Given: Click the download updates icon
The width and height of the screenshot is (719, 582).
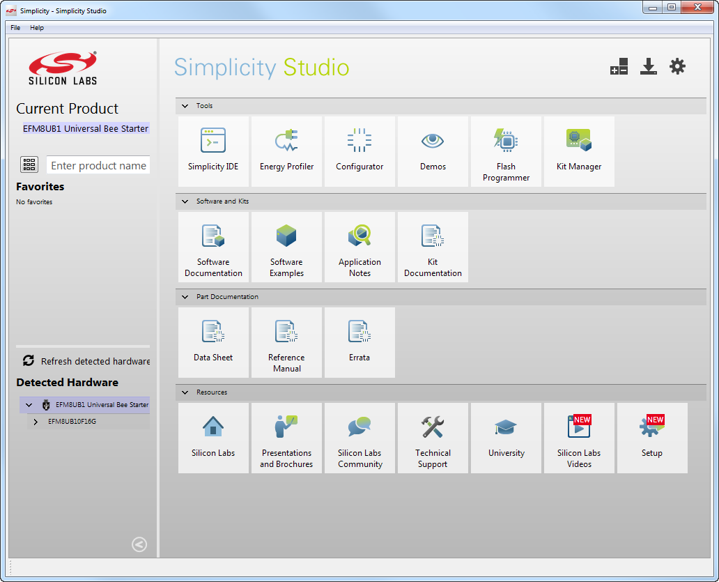Looking at the screenshot, I should pos(649,67).
